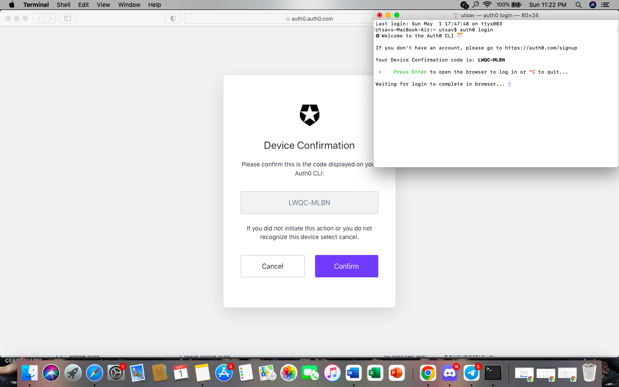
Task: Open the Trash in the Dock
Action: [589, 372]
